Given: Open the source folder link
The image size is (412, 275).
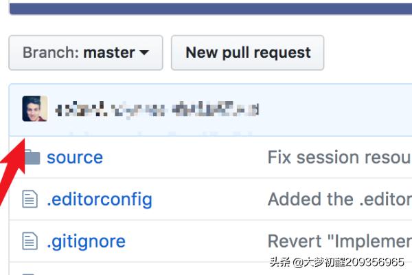Looking at the screenshot, I should click(74, 157).
